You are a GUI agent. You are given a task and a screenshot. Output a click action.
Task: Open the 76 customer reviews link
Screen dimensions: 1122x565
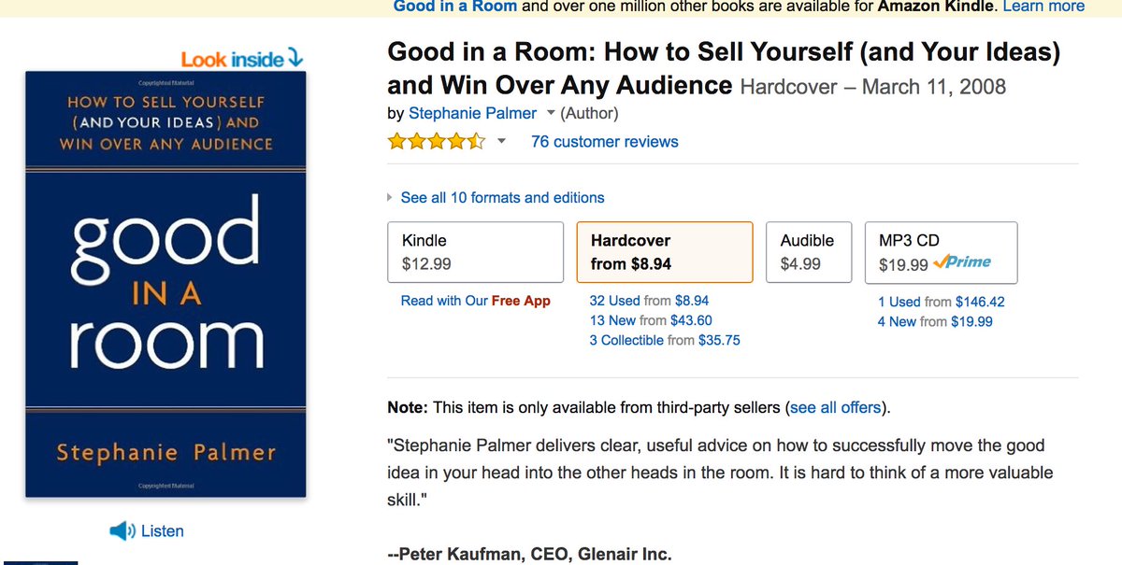tap(605, 142)
